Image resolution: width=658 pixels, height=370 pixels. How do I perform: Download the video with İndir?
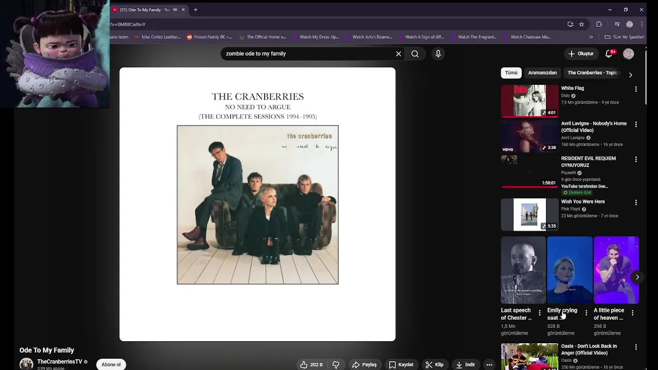pyautogui.click(x=465, y=364)
